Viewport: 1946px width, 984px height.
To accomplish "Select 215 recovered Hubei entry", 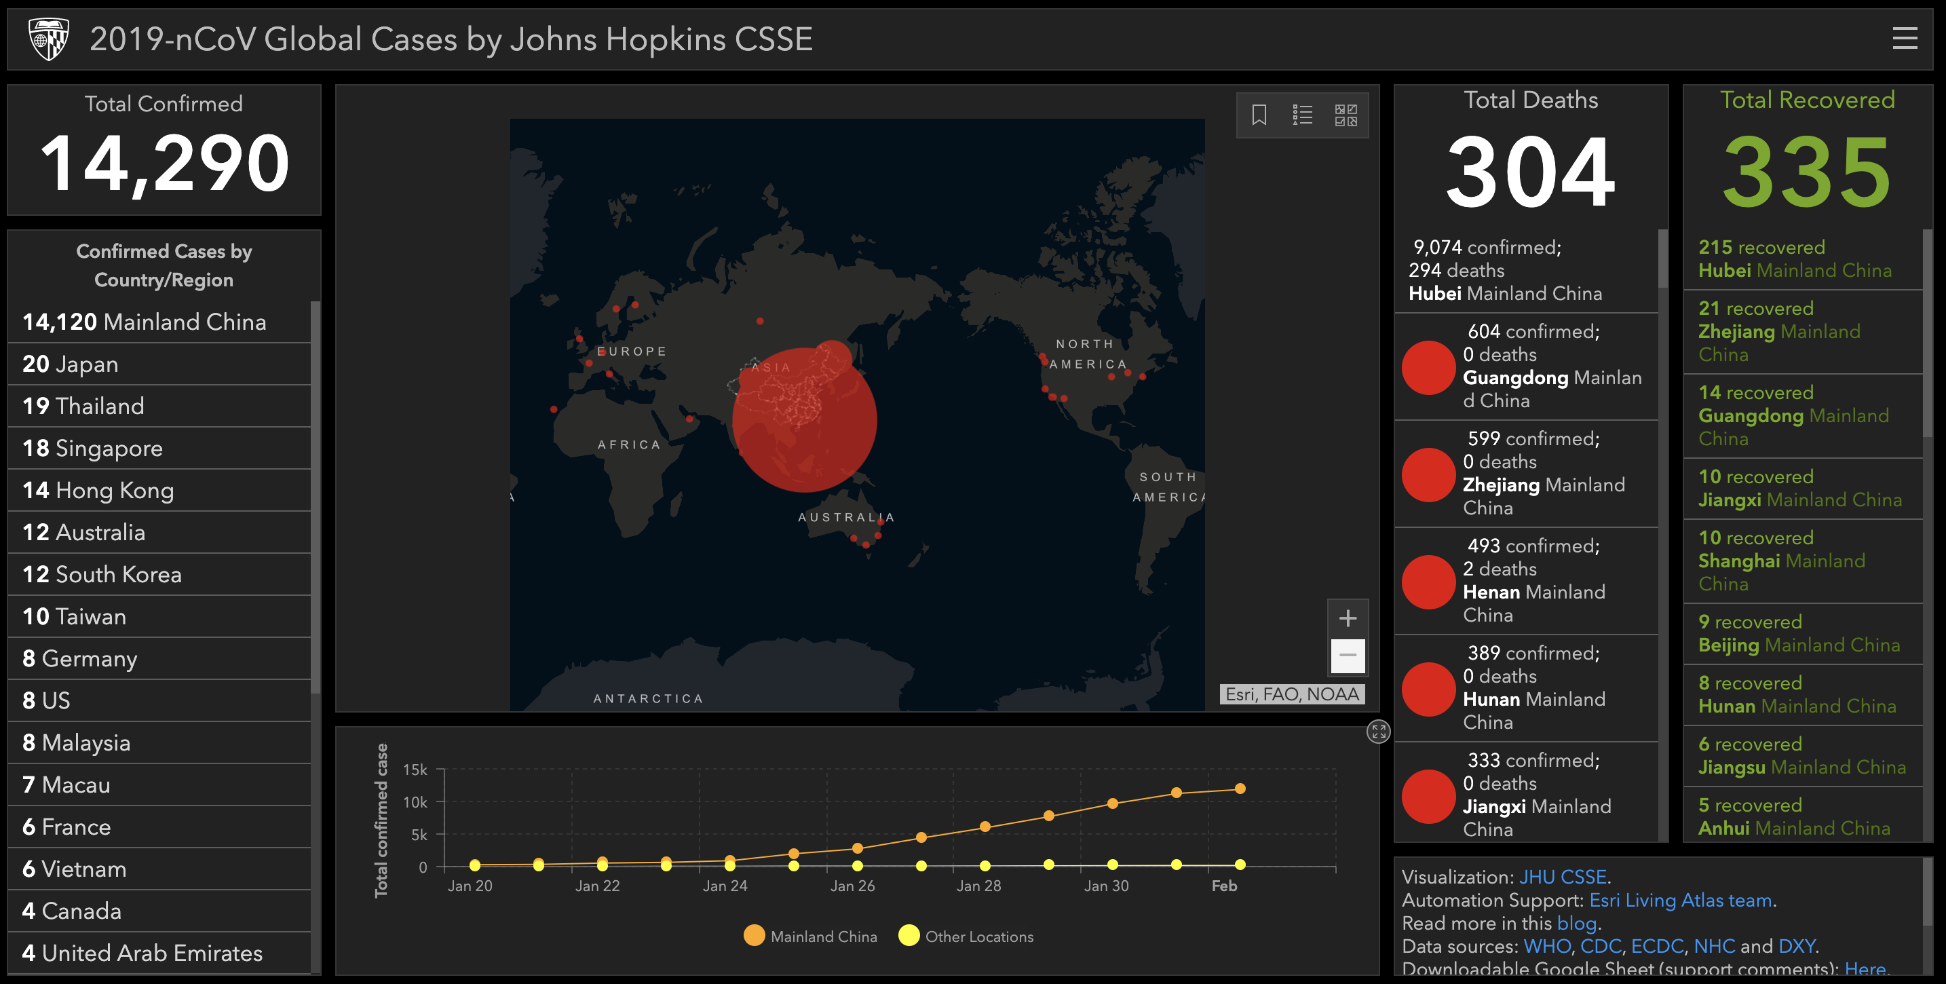I will pyautogui.click(x=1802, y=259).
